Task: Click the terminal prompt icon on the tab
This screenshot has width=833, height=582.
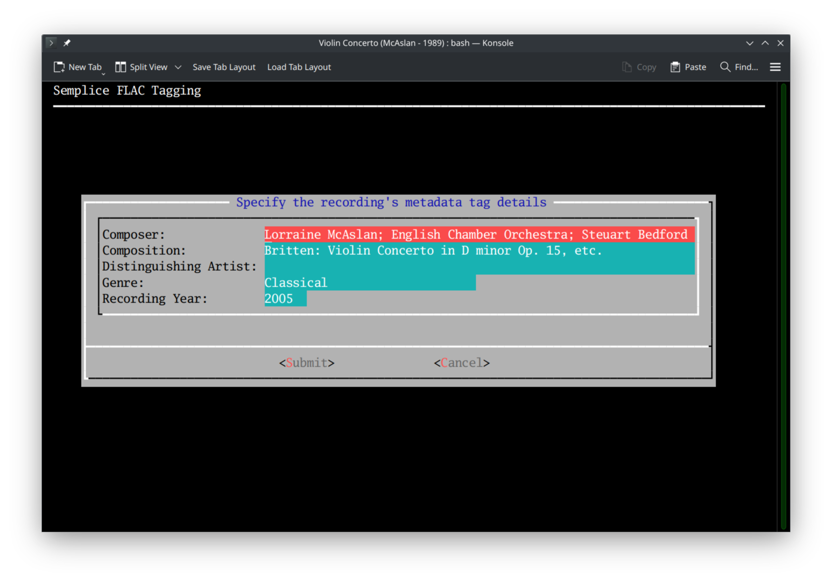Action: (51, 43)
